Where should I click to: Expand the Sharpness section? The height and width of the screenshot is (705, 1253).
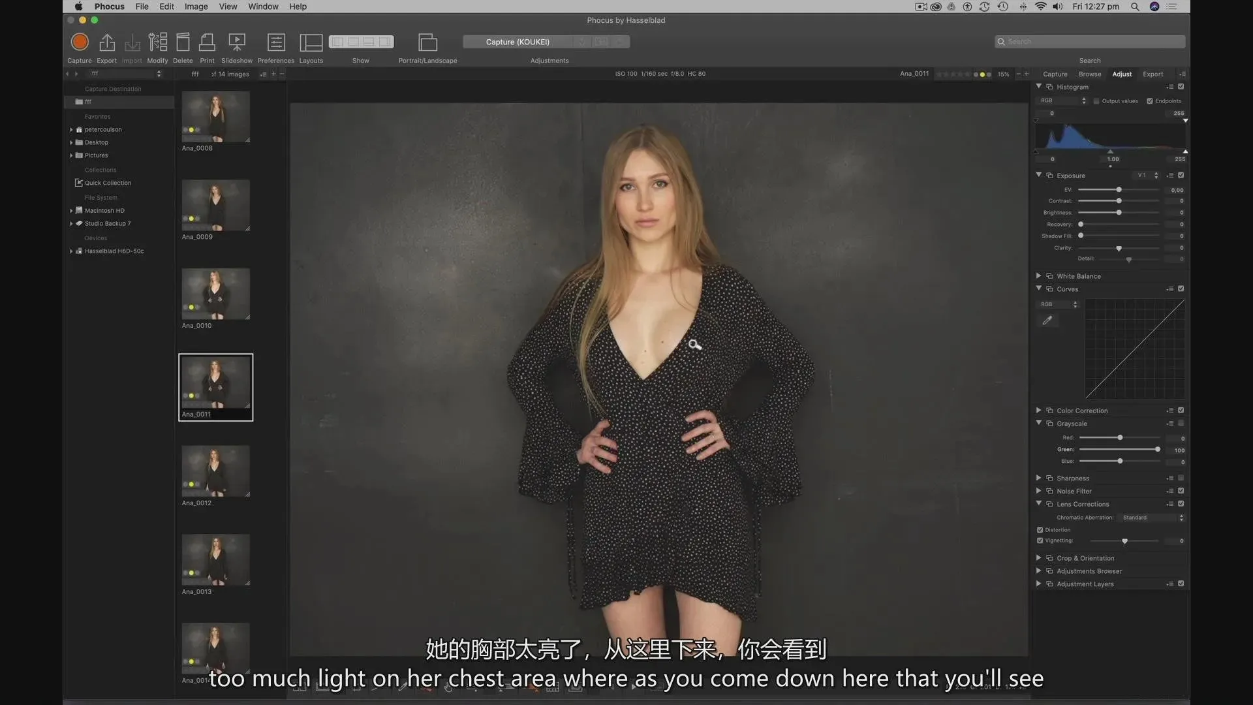(1039, 478)
